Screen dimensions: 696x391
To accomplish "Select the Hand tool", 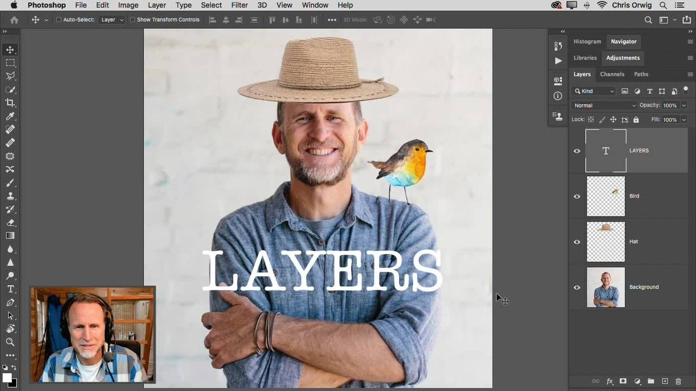I will [x=10, y=329].
